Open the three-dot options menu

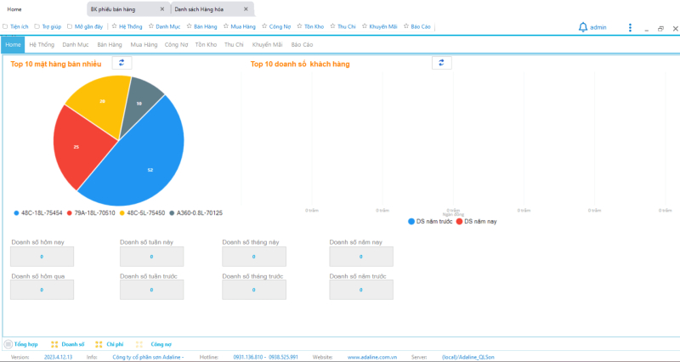[630, 27]
